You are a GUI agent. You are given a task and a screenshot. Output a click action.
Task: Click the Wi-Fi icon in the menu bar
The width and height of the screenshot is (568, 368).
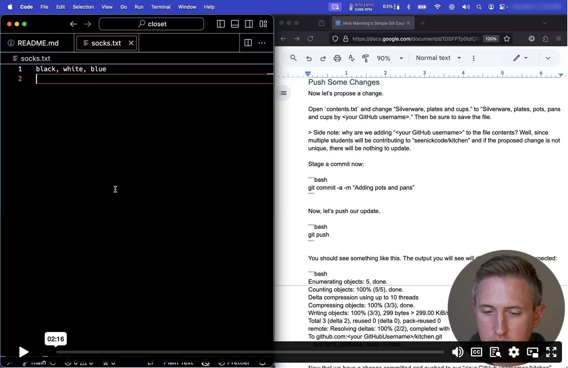click(437, 7)
